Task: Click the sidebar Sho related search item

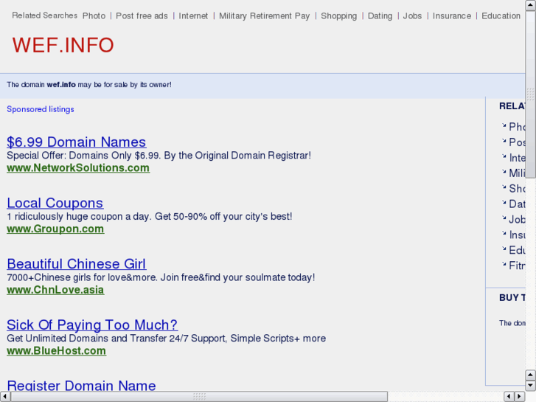Action: [517, 189]
